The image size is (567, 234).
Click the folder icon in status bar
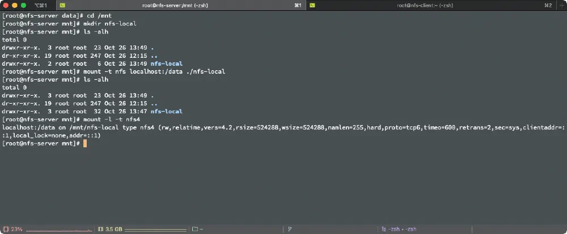[195, 229]
